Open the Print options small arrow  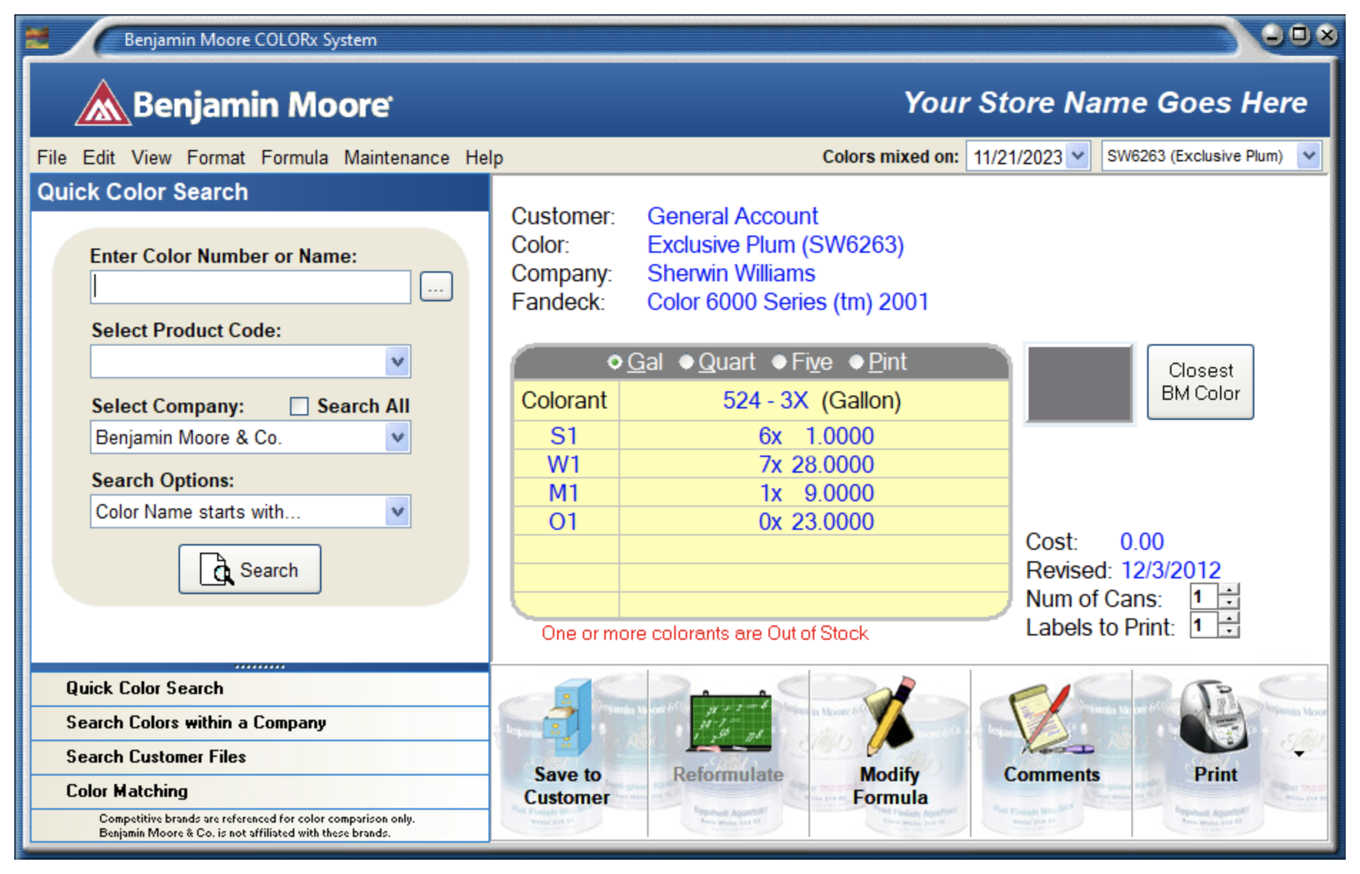[1299, 754]
